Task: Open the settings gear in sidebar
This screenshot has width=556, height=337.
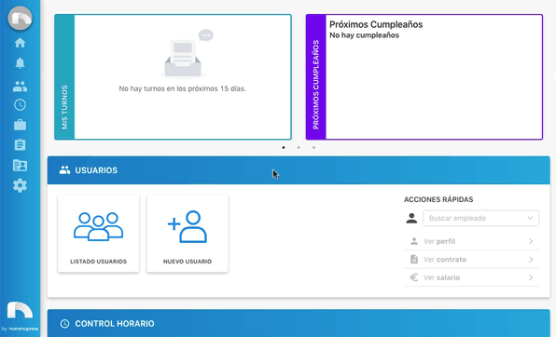Action: point(20,185)
